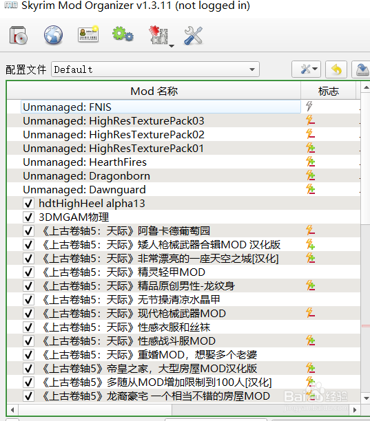Click conflict flag icon for 帝皇之家 mod
The height and width of the screenshot is (421, 370).
click(x=310, y=368)
